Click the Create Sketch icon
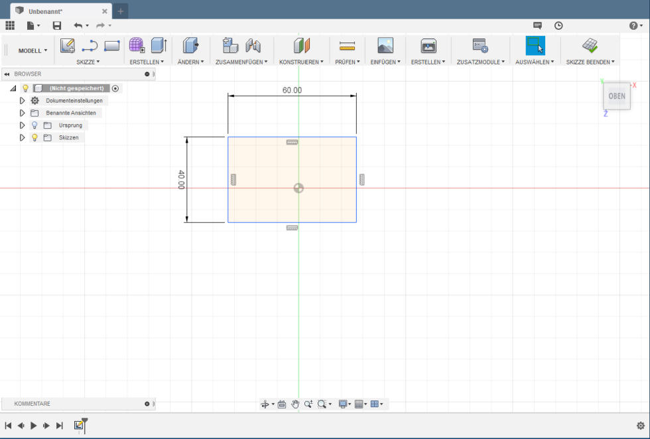 click(67, 46)
